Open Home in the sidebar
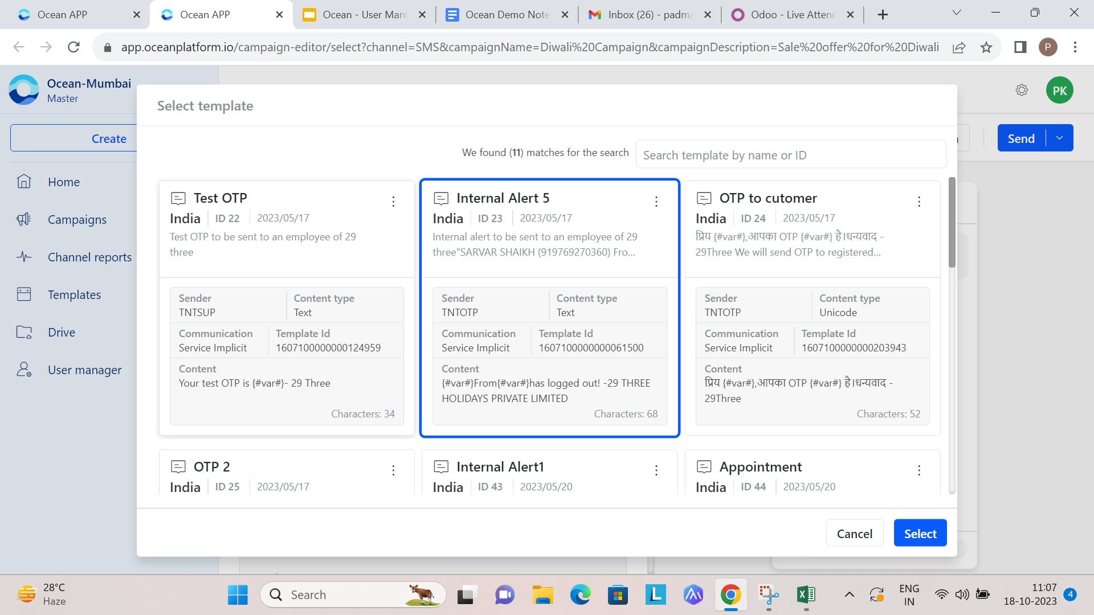The height and width of the screenshot is (615, 1094). (x=64, y=182)
